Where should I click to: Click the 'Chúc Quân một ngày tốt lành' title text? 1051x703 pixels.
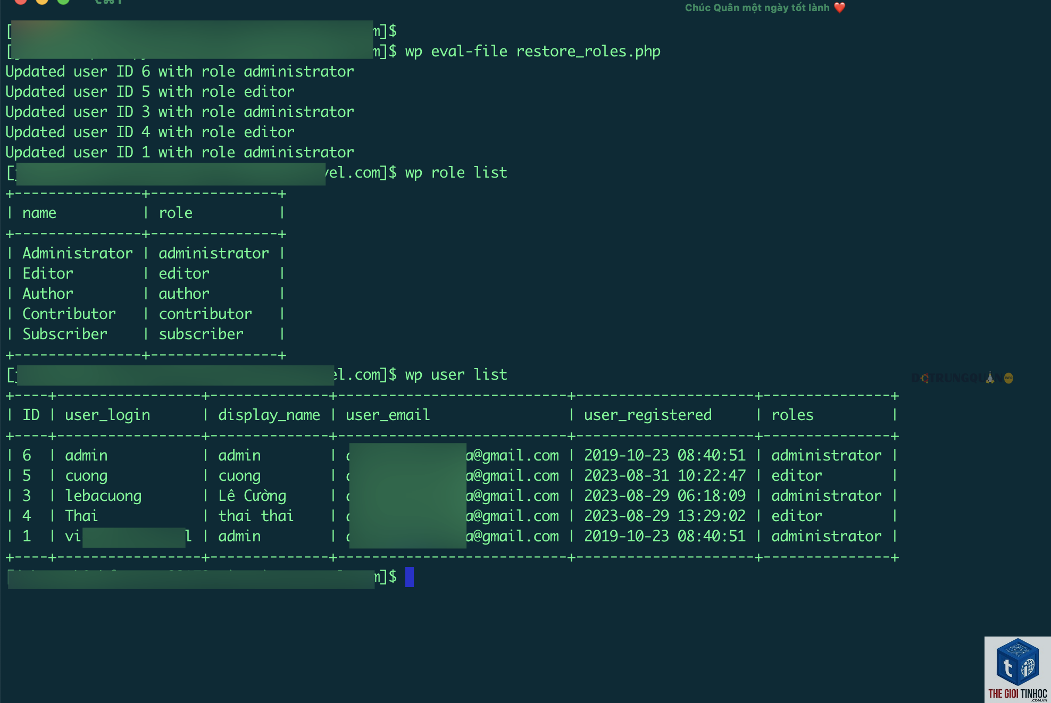[757, 7]
